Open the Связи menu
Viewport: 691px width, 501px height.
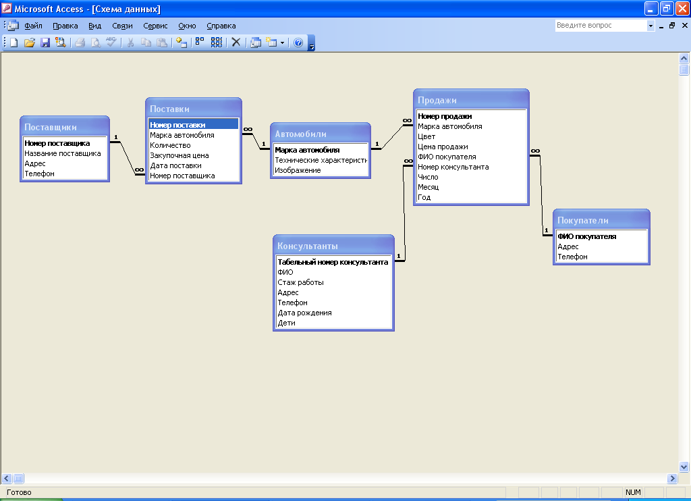(x=123, y=26)
